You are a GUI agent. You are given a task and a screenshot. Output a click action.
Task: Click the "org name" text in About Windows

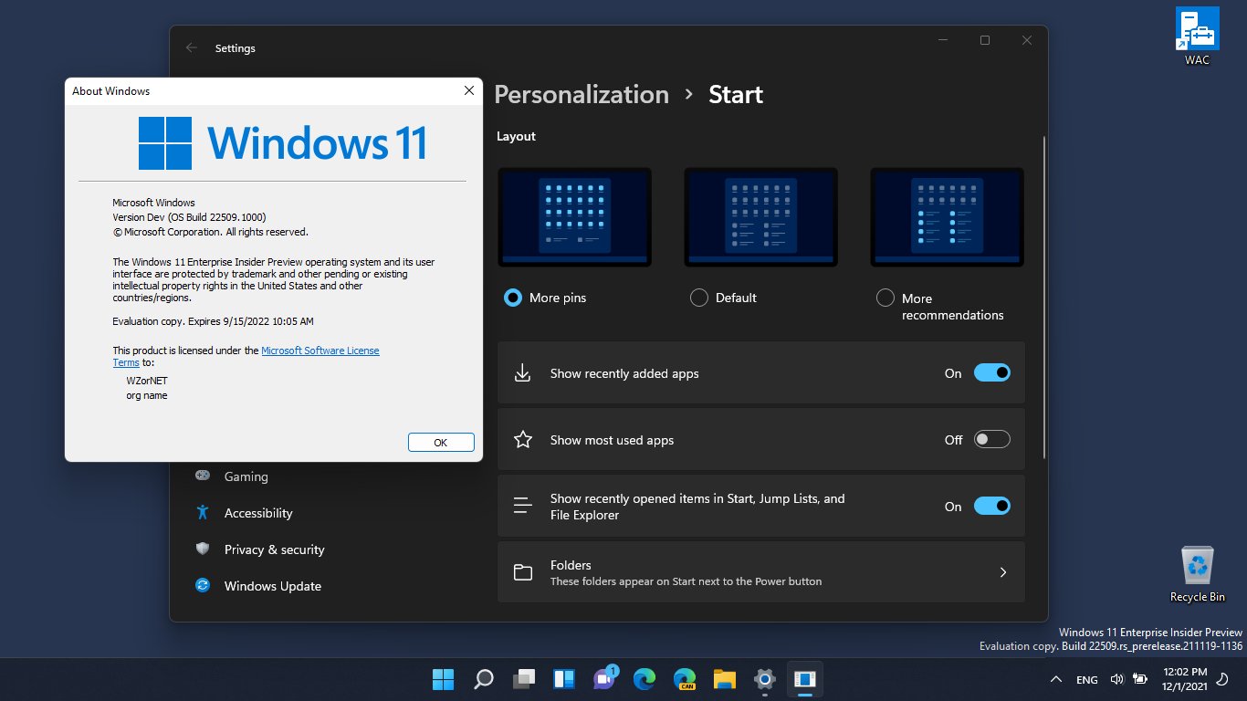coord(147,395)
